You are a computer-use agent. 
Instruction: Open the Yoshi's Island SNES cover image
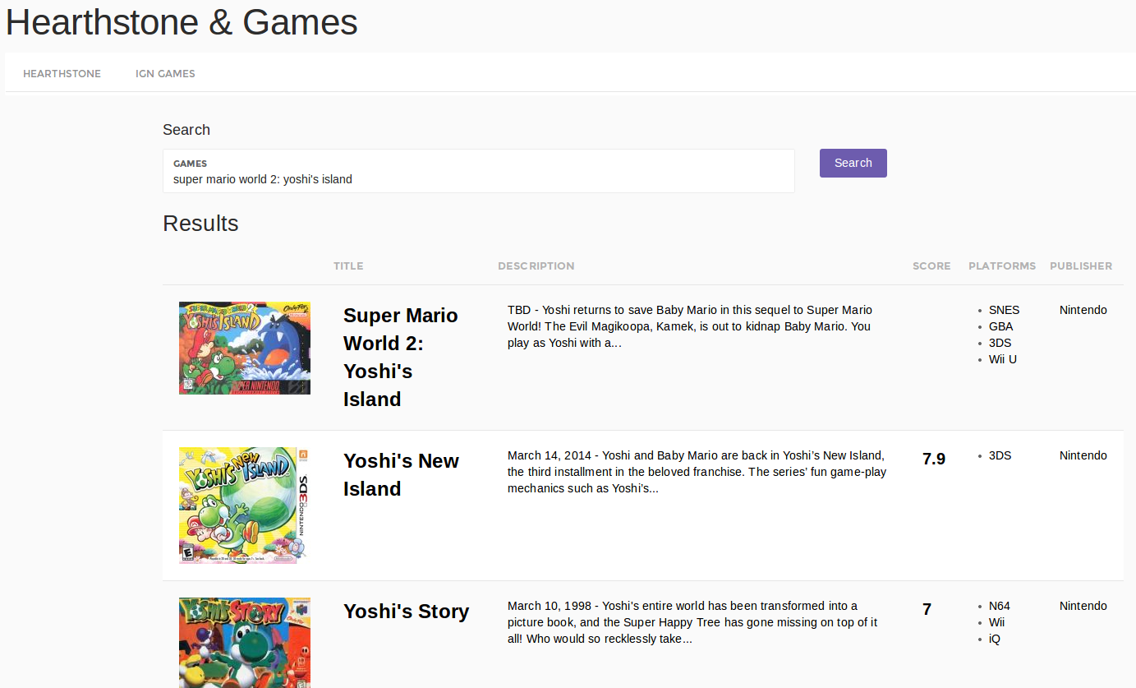coord(245,348)
